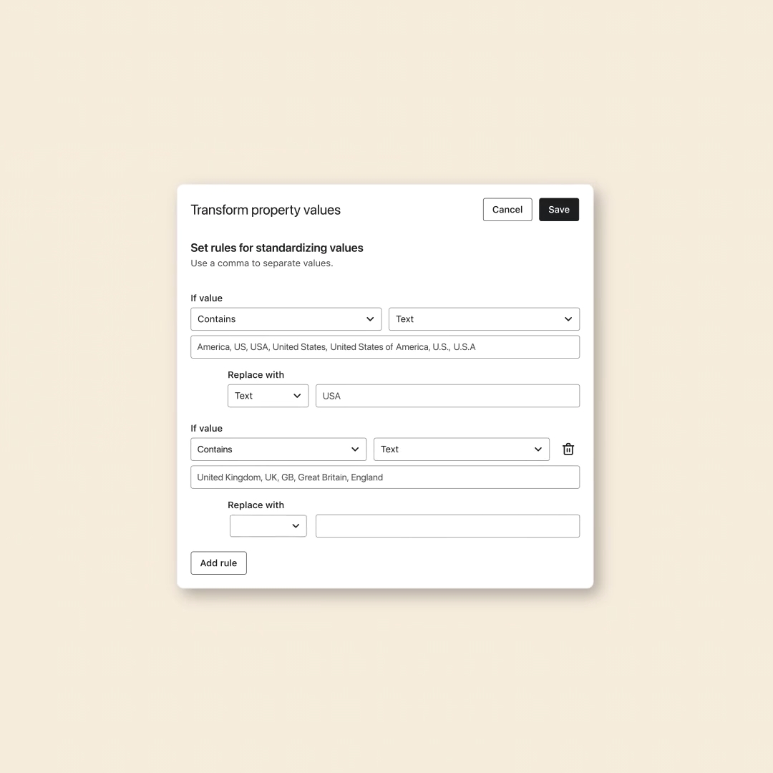Click the If value label above the America field
The height and width of the screenshot is (773, 773).
[206, 298]
